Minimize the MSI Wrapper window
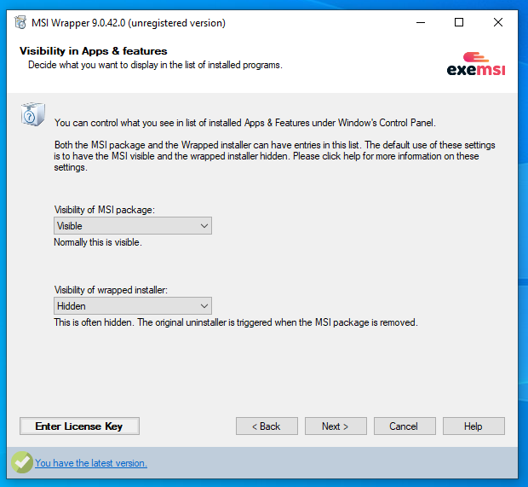The image size is (528, 487). 421,22
